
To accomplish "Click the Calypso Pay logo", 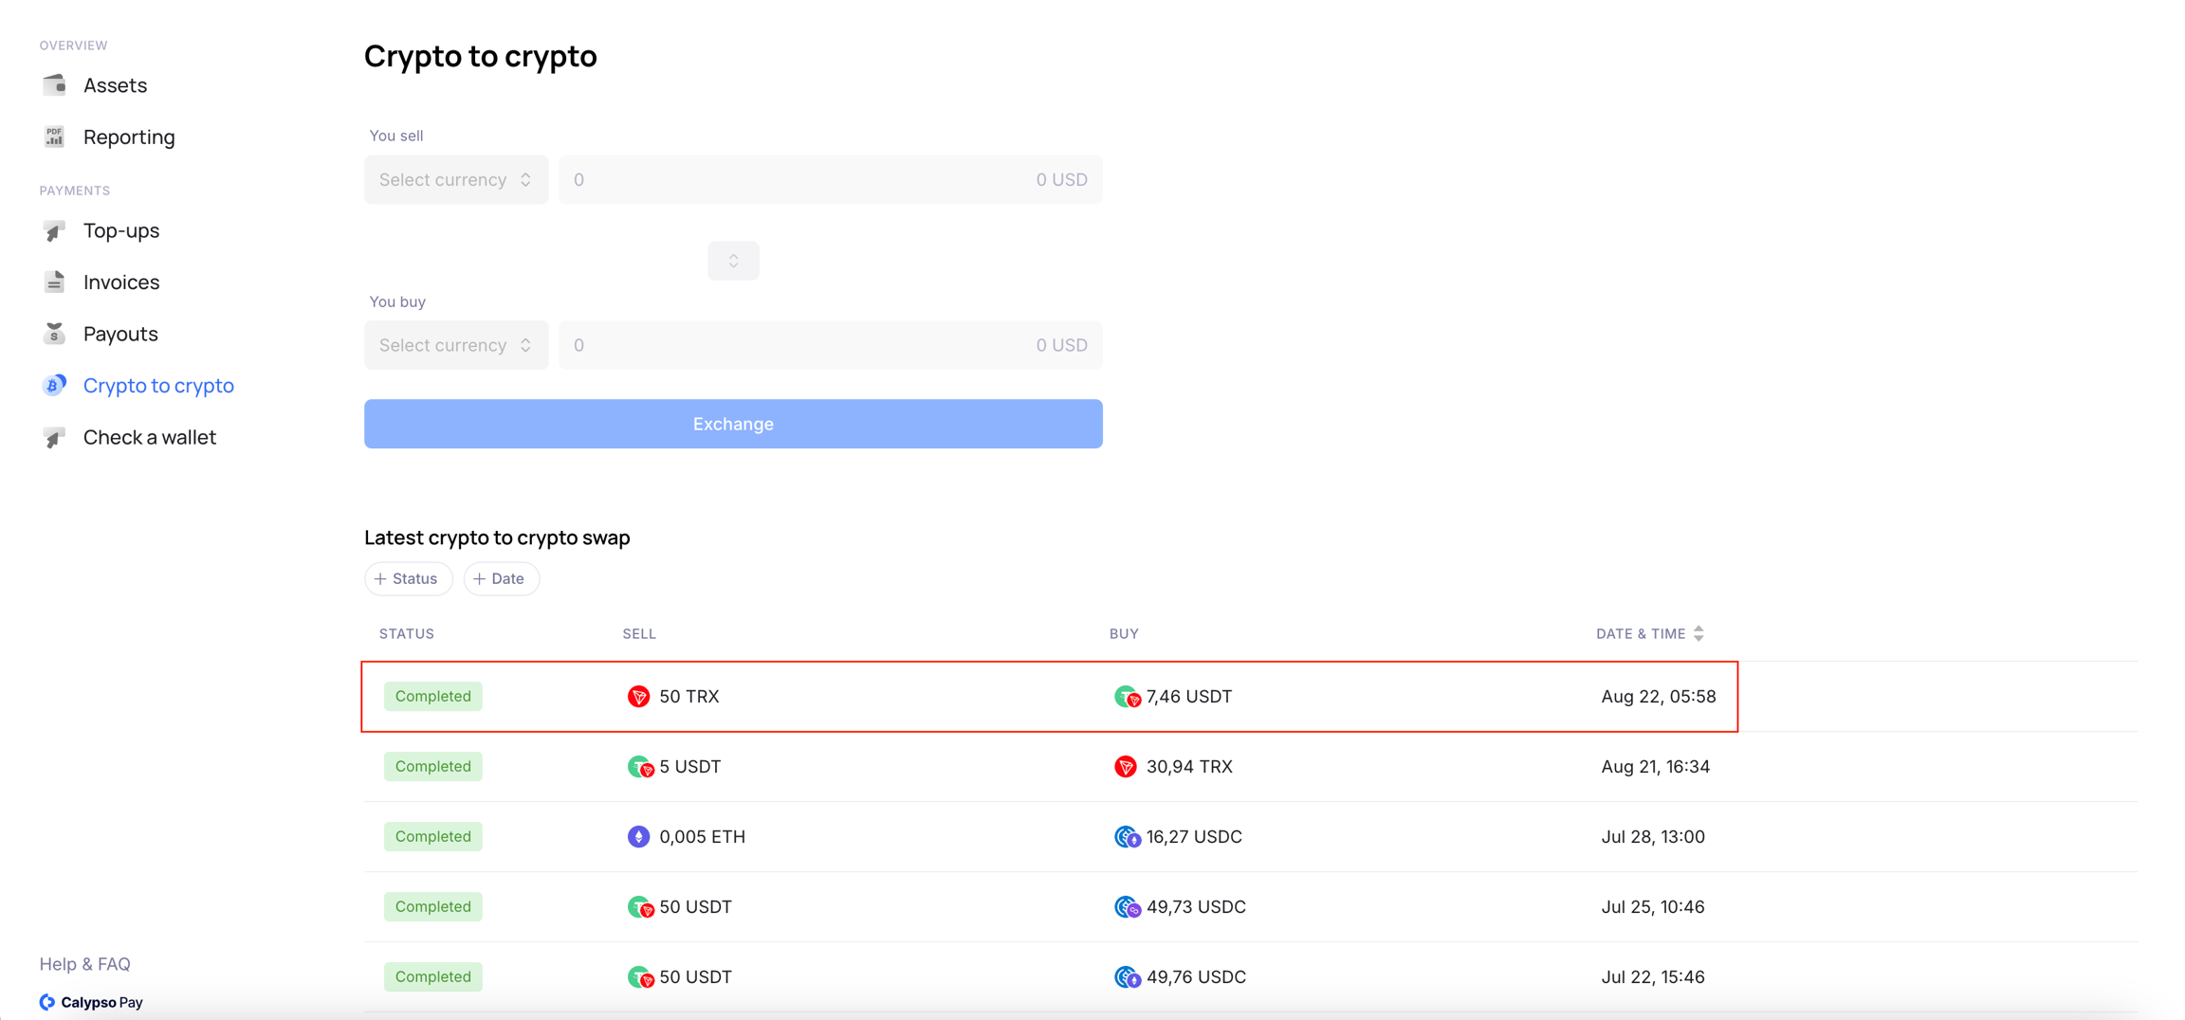I will coord(91,1002).
